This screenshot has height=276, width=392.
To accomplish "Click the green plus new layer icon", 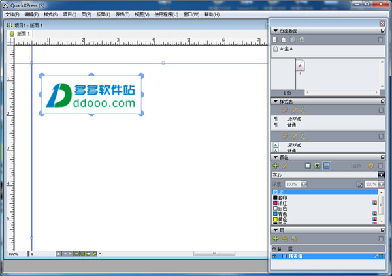I will (x=276, y=239).
